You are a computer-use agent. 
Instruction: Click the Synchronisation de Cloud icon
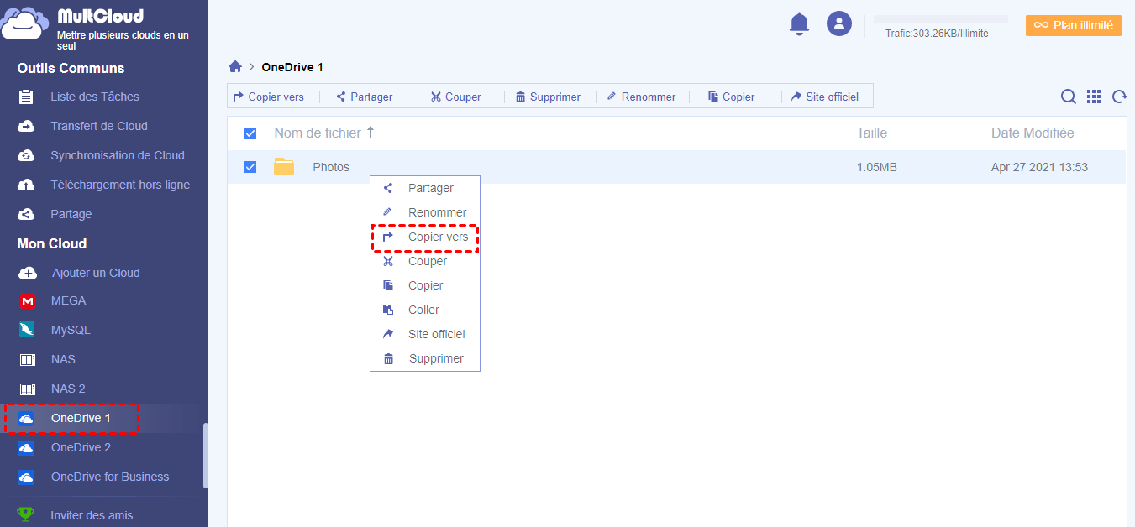coord(26,155)
